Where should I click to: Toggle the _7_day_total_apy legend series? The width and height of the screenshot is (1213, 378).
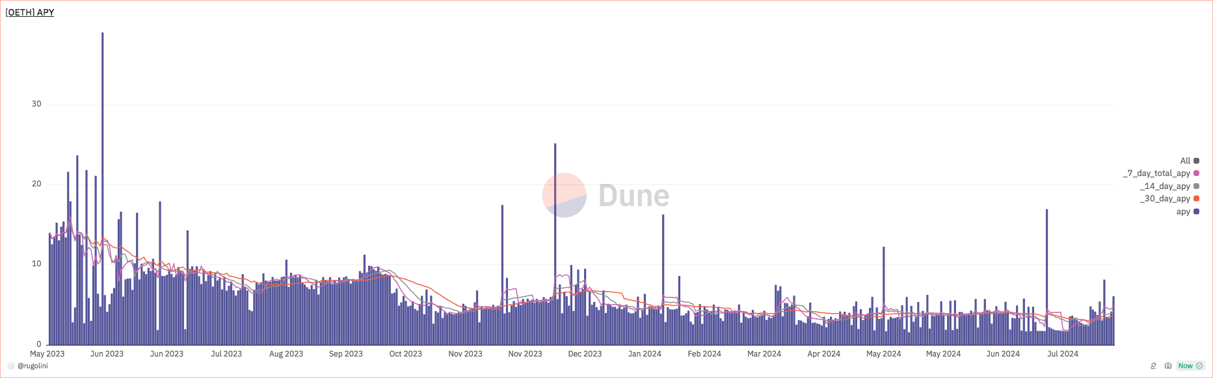click(x=1158, y=173)
